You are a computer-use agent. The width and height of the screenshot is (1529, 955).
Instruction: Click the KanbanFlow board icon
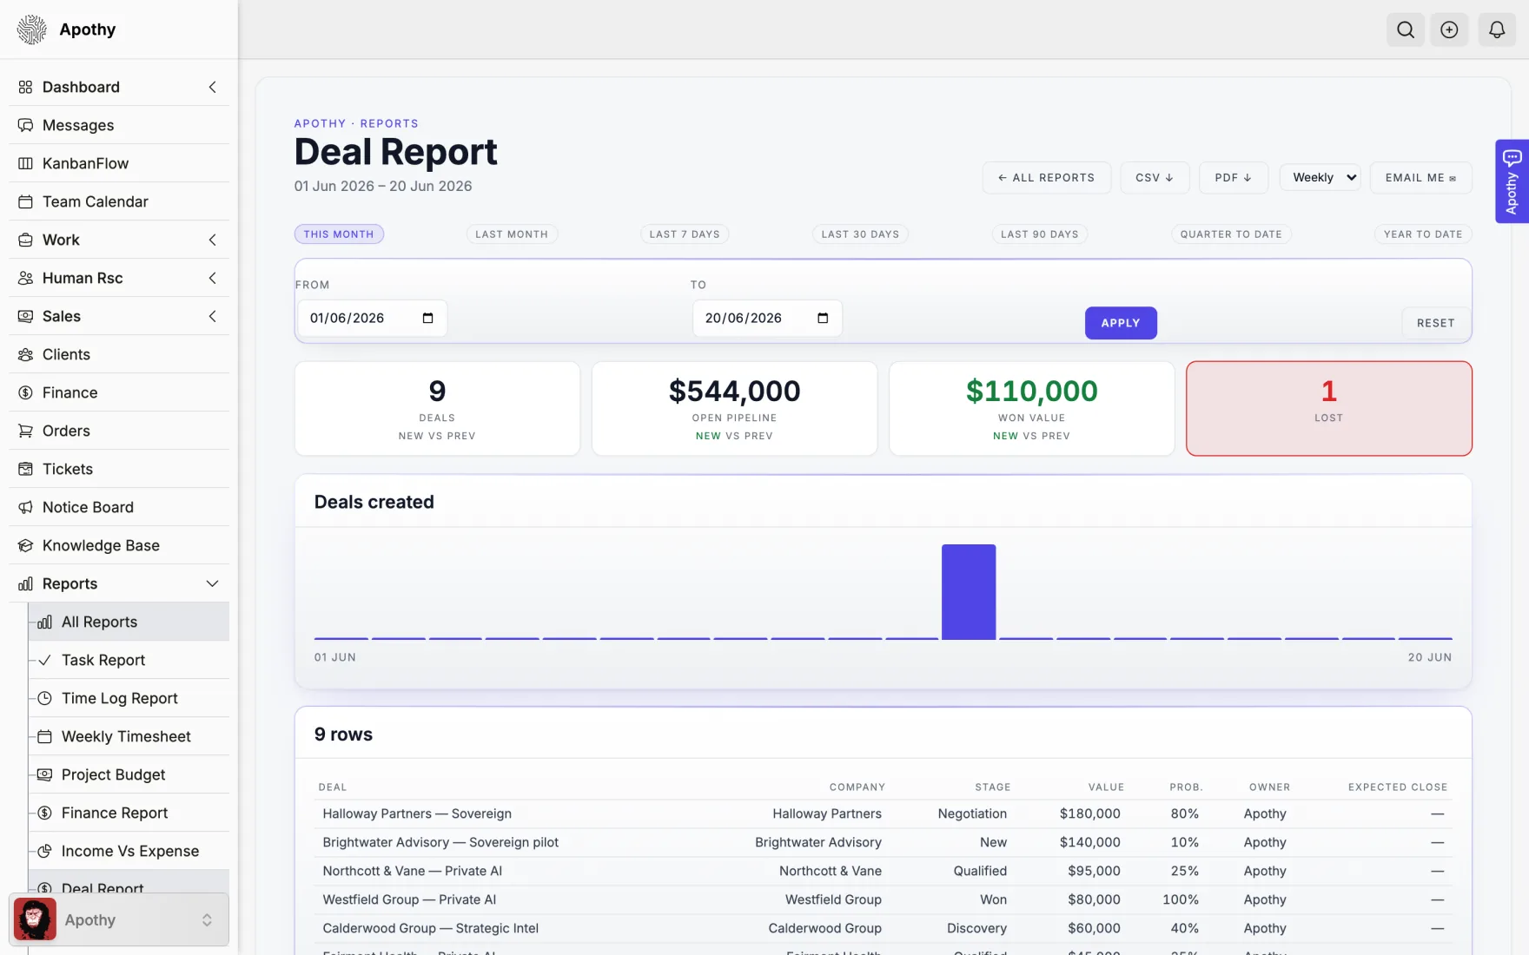tap(25, 163)
